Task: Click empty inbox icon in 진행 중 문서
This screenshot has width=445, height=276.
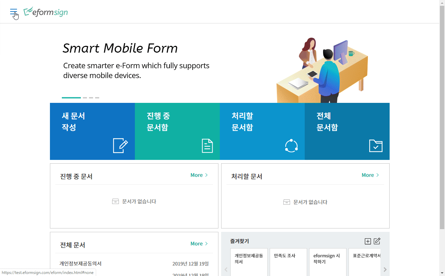Action: (115, 201)
